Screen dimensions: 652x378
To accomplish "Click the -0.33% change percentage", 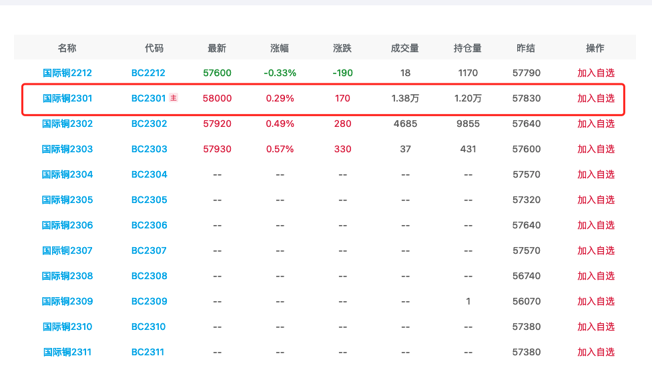I will [x=280, y=73].
